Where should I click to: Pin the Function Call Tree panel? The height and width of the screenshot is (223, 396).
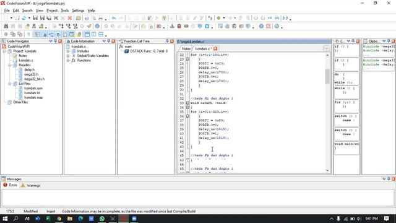(x=167, y=41)
